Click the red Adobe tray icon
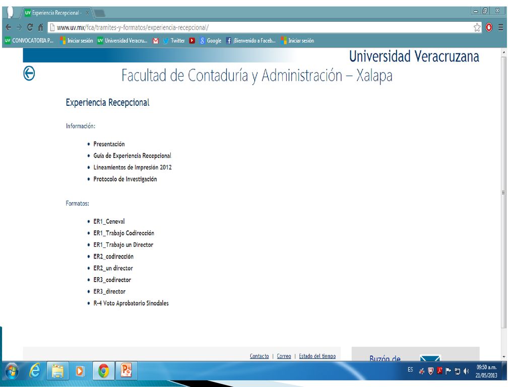This screenshot has height=387, width=516. [439, 371]
